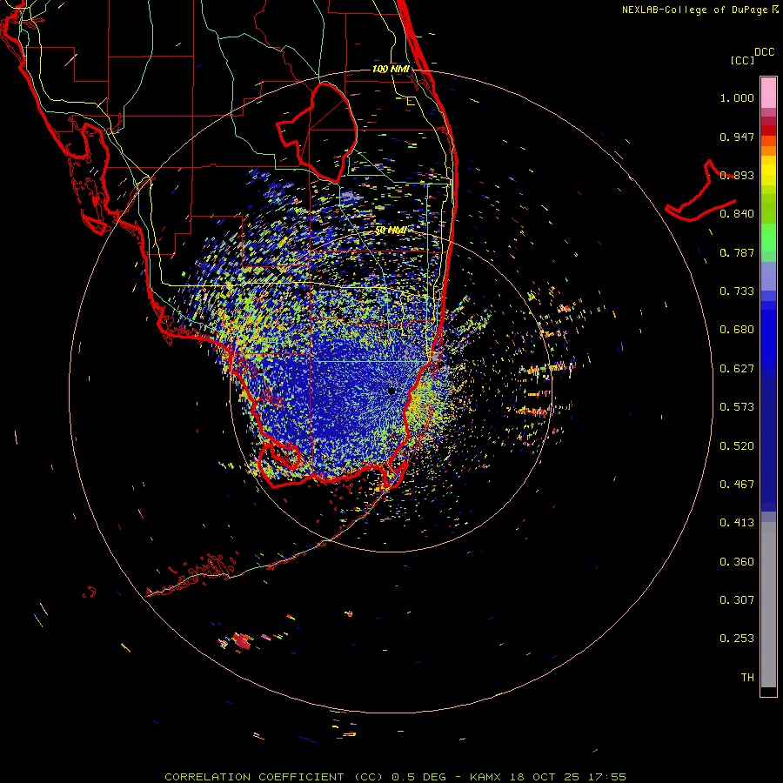Click the DCC label above the color bar
Screen dimensions: 783x783
coord(764,52)
